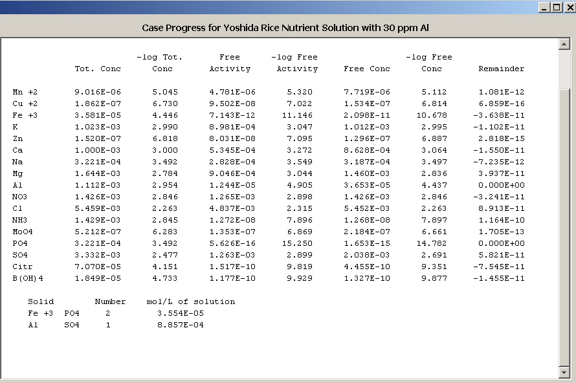Click the K species label
Image resolution: width=576 pixels, height=383 pixels.
(15, 127)
